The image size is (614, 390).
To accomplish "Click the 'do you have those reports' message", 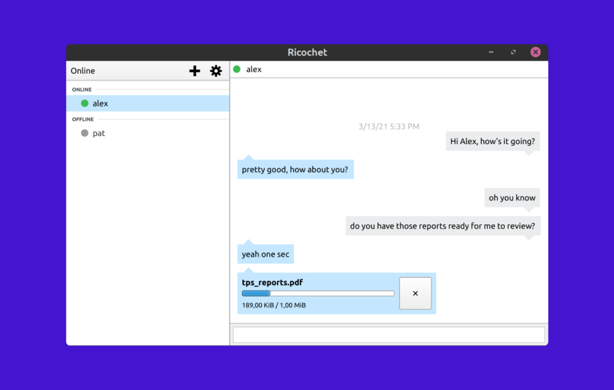I will coord(443,226).
